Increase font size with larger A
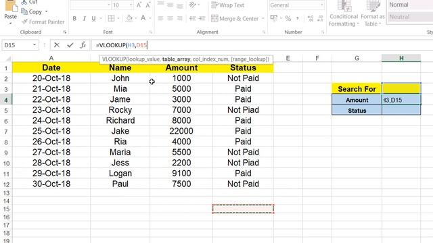433x243 pixels. pyautogui.click(x=139, y=5)
